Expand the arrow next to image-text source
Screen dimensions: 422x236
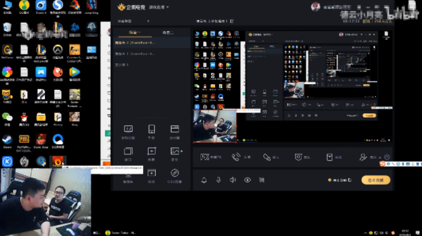click(x=182, y=151)
